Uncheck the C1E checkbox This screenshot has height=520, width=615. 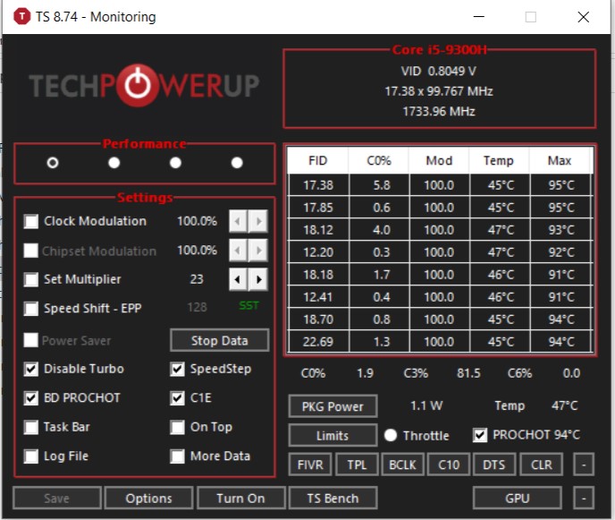(177, 398)
